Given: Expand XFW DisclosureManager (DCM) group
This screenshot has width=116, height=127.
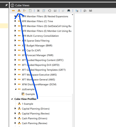Looking at the screenshot, I should point(15,84).
